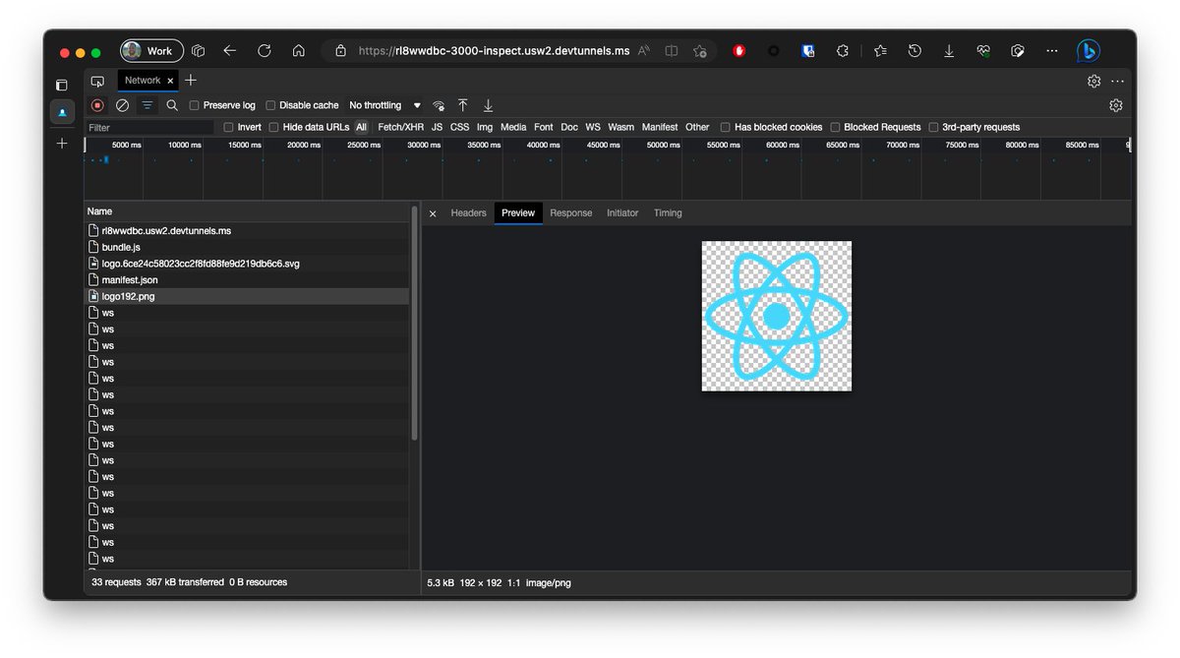Enable Disable cache checkbox
Viewport: 1180px width, 658px height.
point(270,105)
